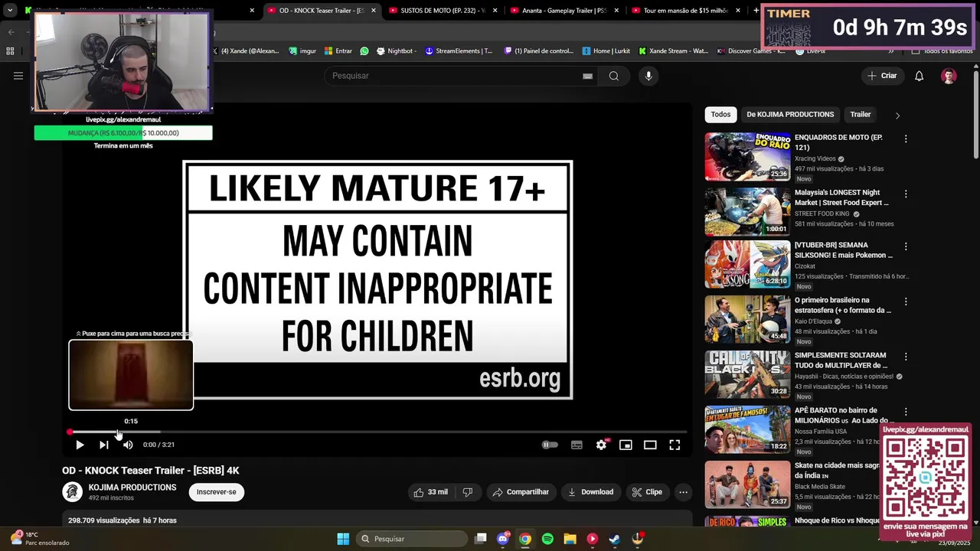Open options for SIMPLESMENTE SOLTARAM TUDO video
The height and width of the screenshot is (551, 980).
coord(906,357)
